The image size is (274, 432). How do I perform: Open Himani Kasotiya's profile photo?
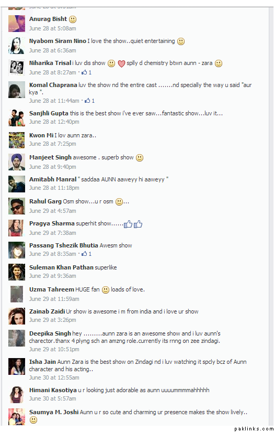pos(17,395)
